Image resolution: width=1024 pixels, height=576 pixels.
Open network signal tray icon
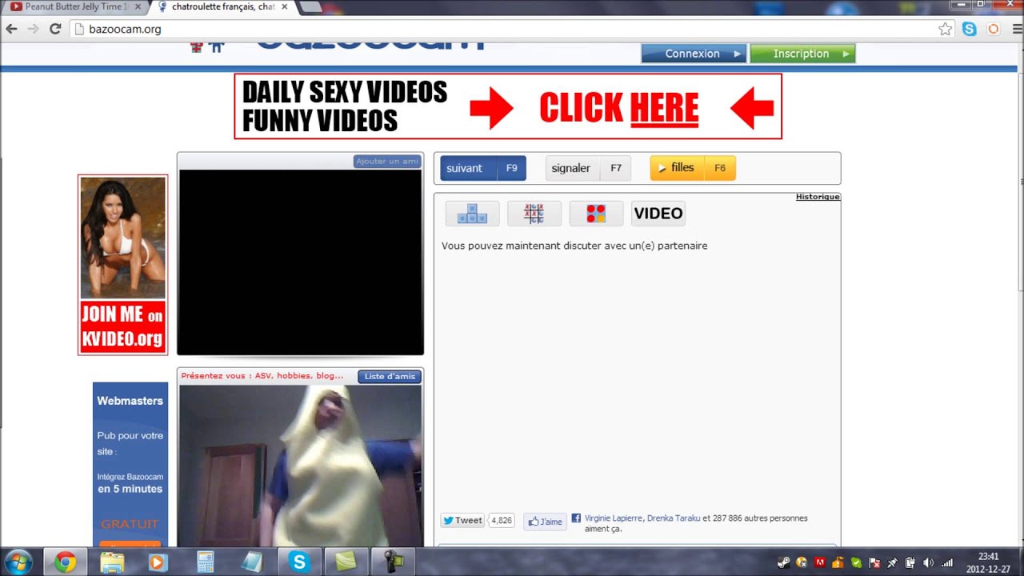pos(947,562)
